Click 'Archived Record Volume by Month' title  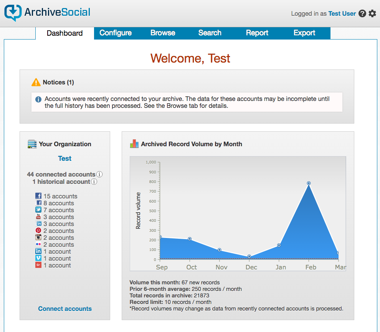click(192, 144)
